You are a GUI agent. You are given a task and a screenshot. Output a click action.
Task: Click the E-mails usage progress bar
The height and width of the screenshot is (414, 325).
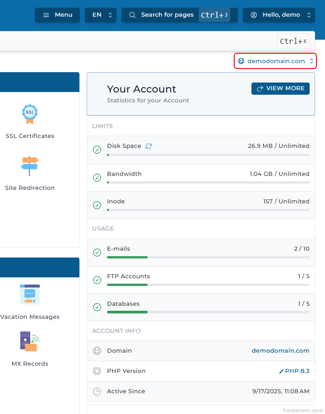point(208,257)
